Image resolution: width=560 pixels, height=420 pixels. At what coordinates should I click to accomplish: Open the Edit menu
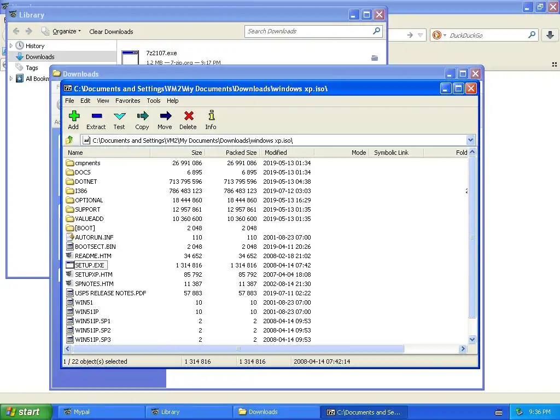[x=85, y=101]
